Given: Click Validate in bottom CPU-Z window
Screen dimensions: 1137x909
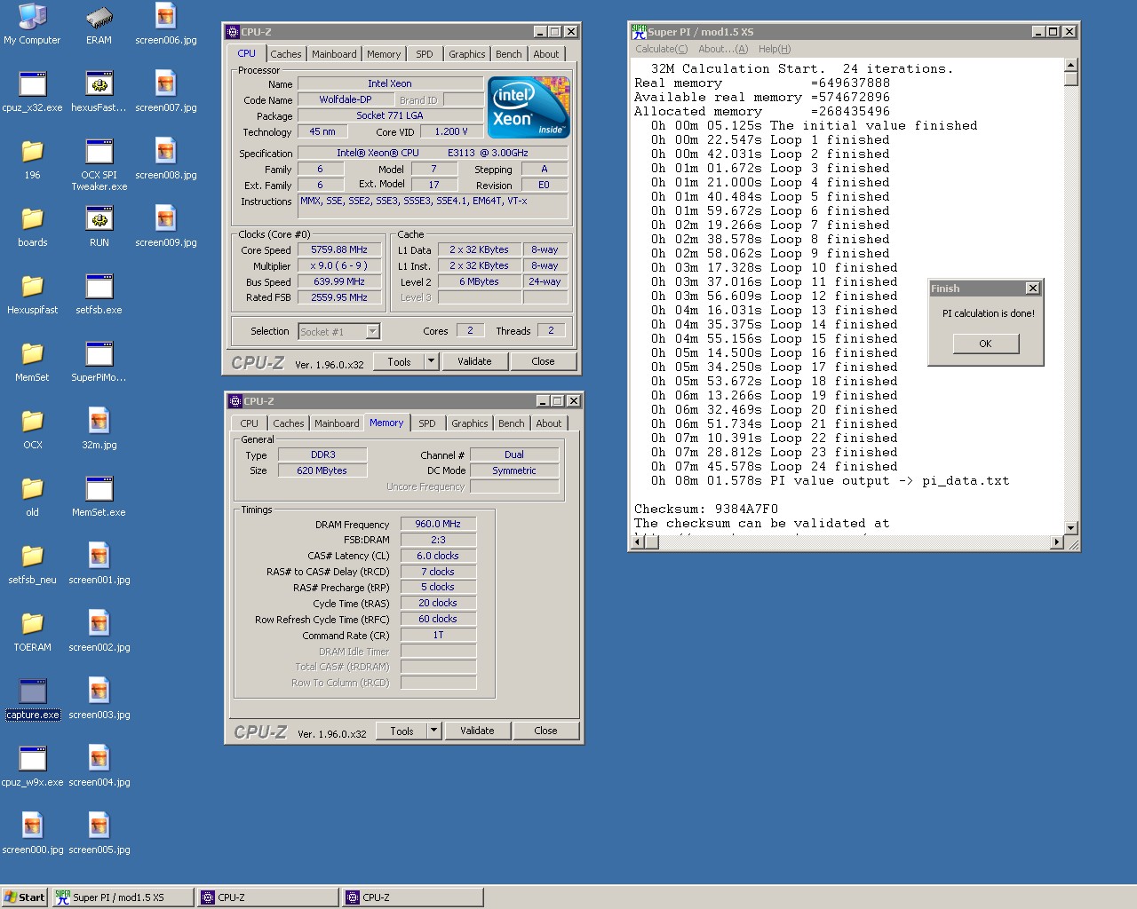Looking at the screenshot, I should [x=477, y=731].
